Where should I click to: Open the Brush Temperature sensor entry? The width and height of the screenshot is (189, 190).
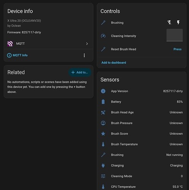click(x=142, y=144)
